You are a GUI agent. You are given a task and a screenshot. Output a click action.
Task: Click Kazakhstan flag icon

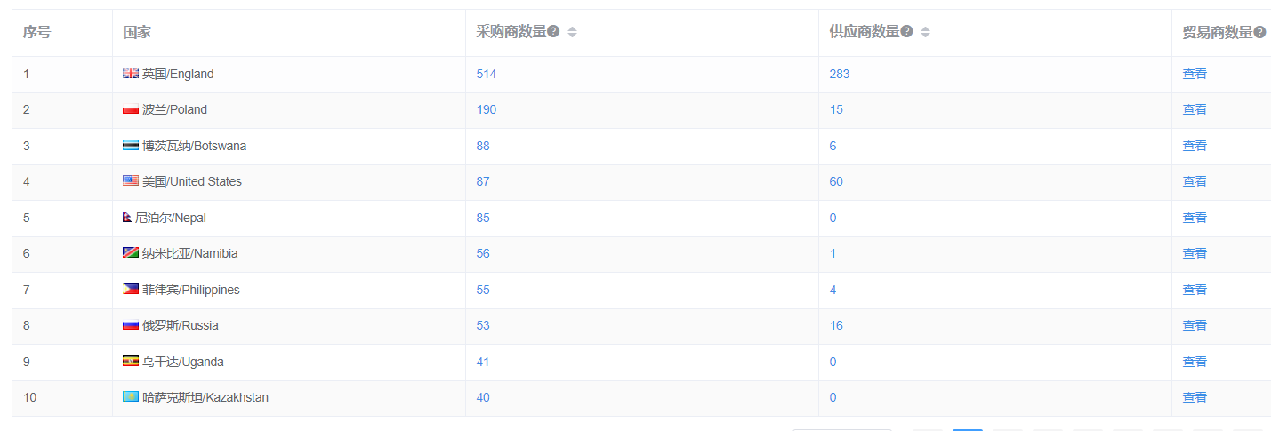pos(131,397)
